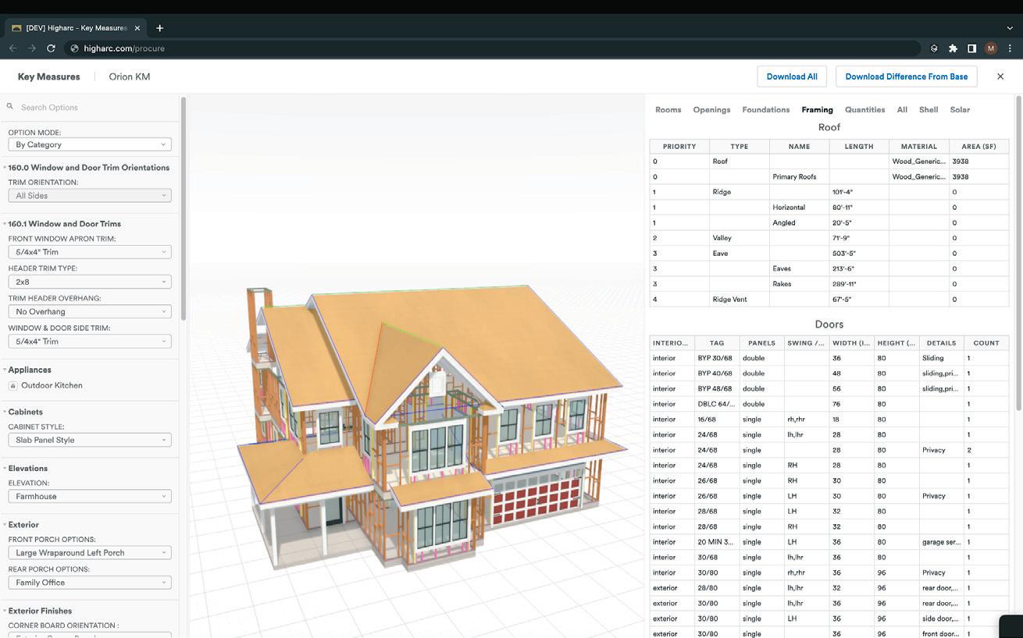Collapse the Exterior section
This screenshot has height=638, width=1023.
tap(5, 525)
